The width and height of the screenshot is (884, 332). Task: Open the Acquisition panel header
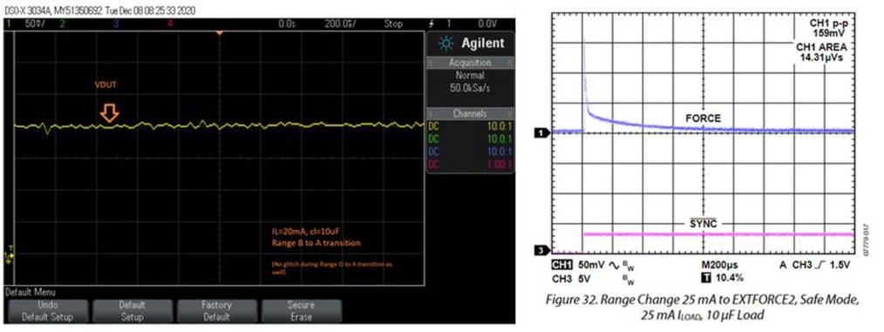pyautogui.click(x=470, y=63)
